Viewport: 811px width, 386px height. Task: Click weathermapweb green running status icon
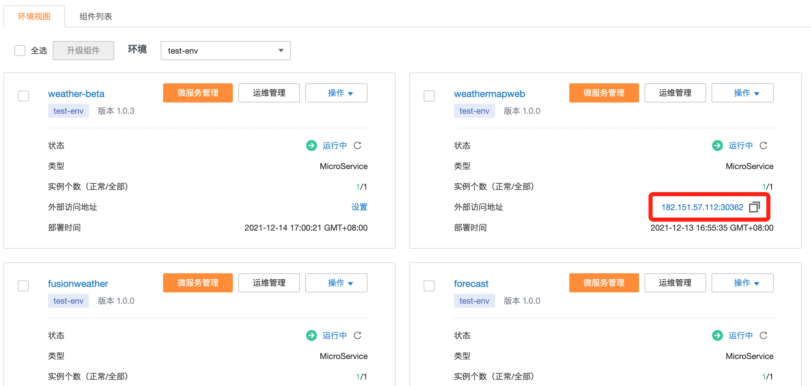(x=717, y=146)
